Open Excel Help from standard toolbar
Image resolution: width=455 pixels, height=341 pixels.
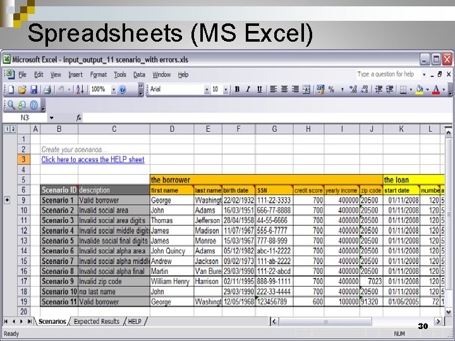click(x=123, y=90)
